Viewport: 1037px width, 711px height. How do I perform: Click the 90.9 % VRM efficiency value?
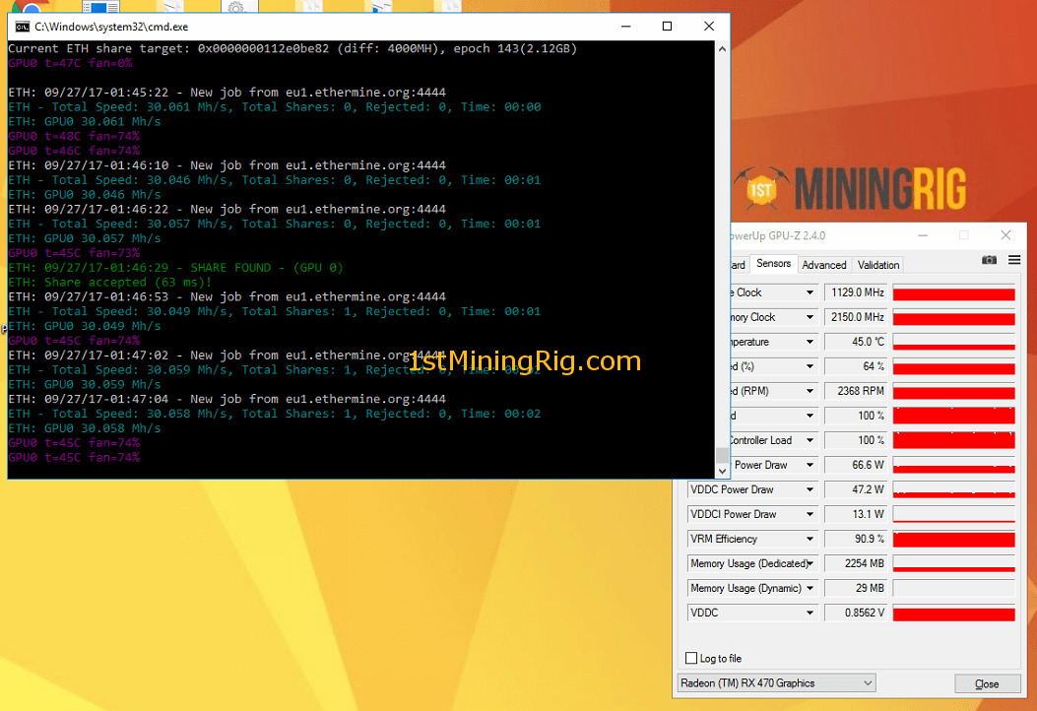coord(856,539)
